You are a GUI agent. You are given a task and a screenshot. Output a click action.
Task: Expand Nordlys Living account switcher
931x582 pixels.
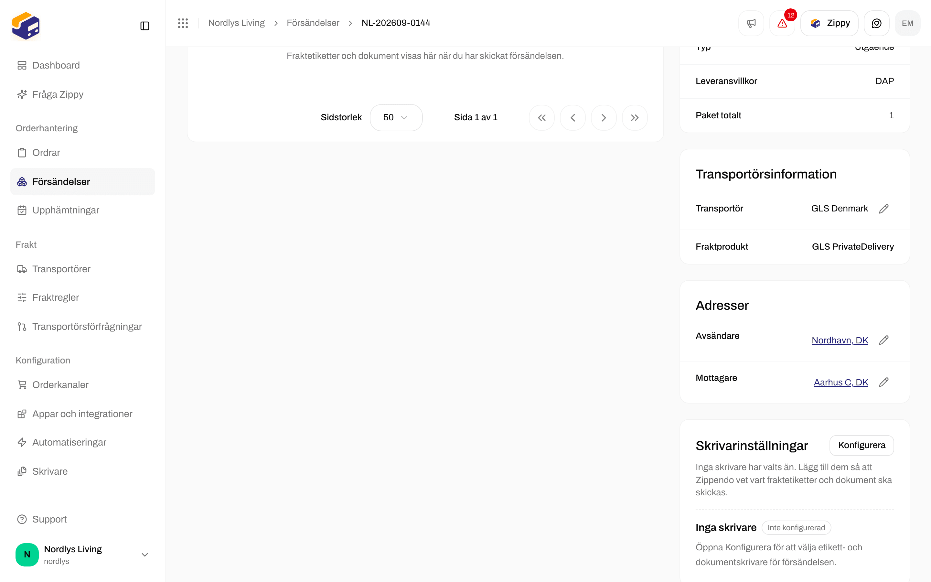82,555
